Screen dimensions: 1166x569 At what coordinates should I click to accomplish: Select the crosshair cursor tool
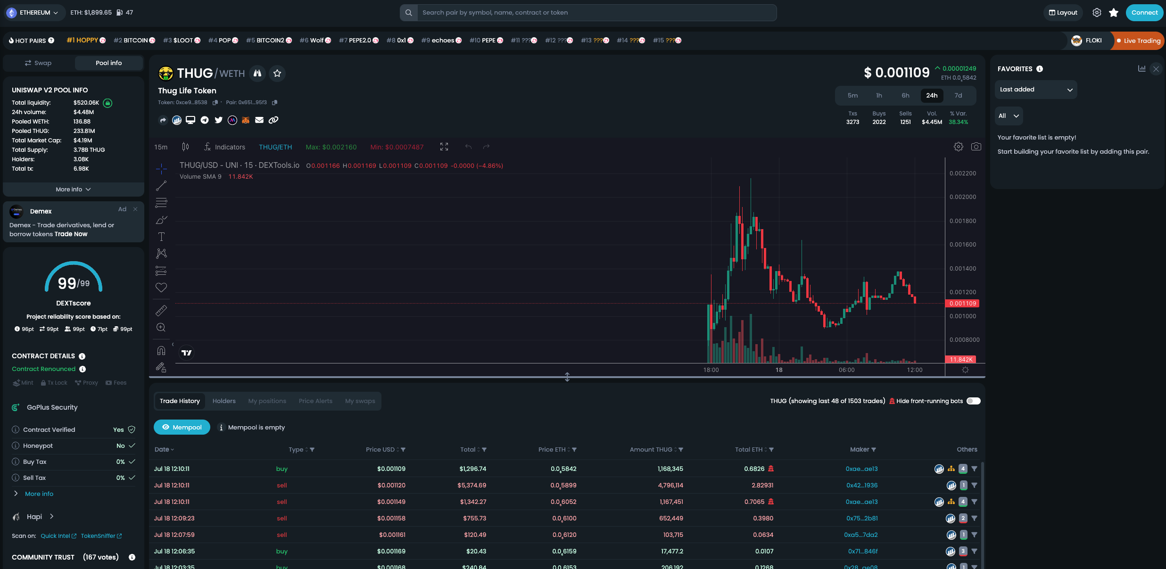coord(161,168)
